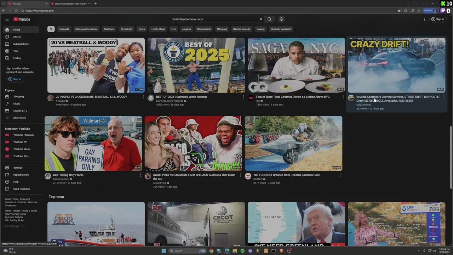
Task: Open options menu for Druski Picks the Standouts
Action: 241,175
